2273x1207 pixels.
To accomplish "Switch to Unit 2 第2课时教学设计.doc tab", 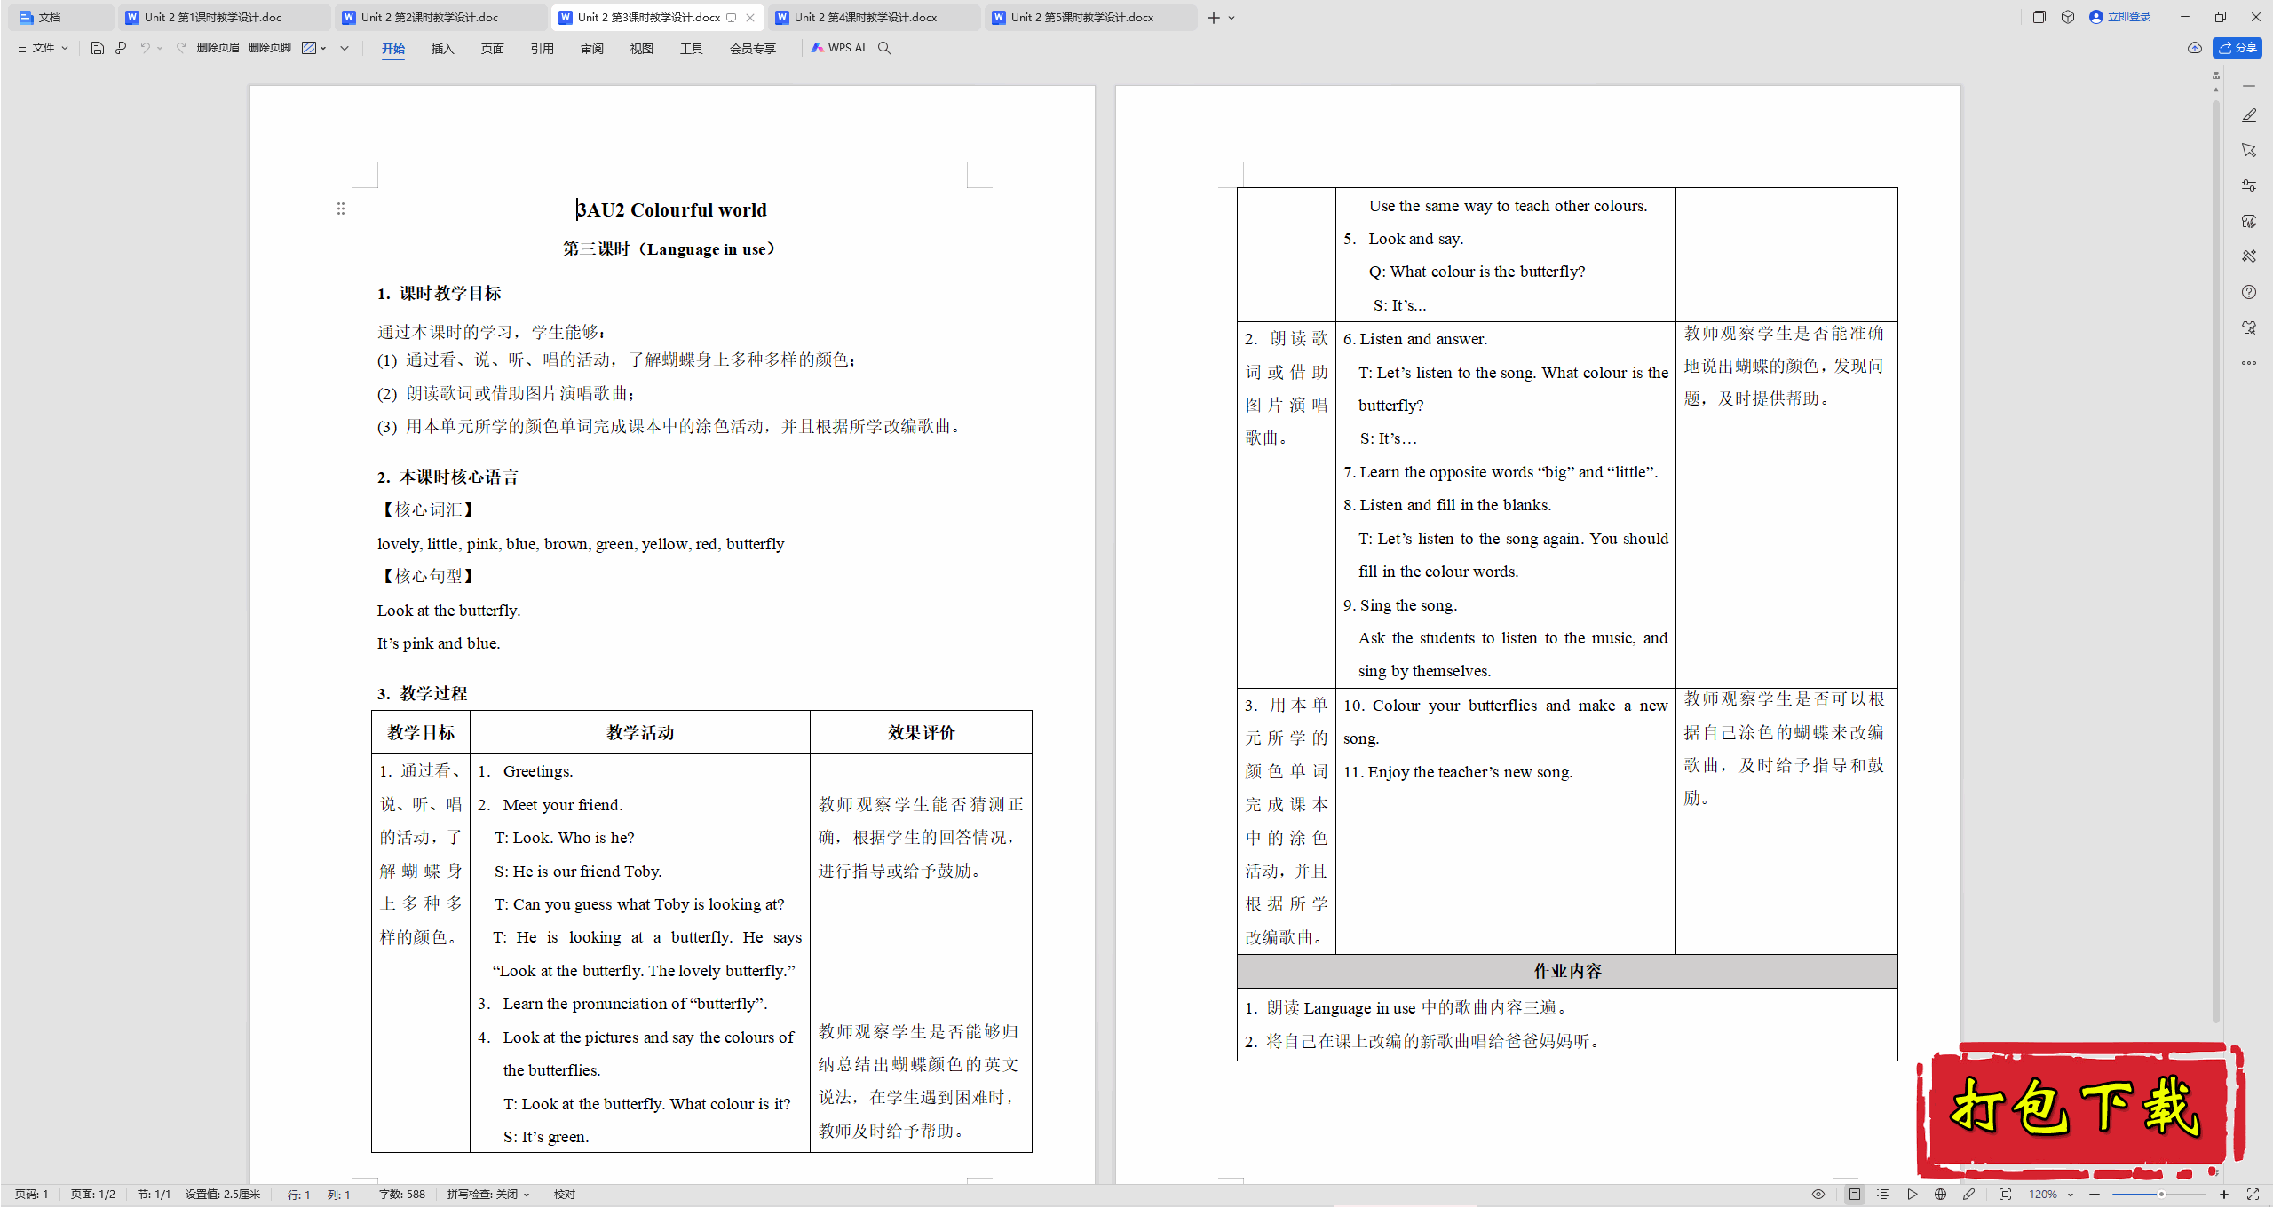I will [441, 17].
